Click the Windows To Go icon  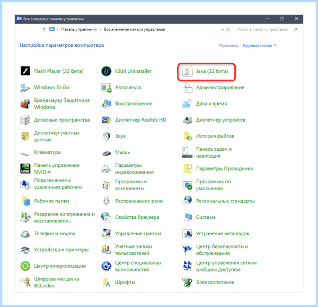[25, 87]
